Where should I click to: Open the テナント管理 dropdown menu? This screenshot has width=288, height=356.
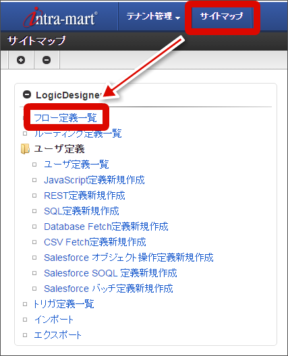click(153, 16)
